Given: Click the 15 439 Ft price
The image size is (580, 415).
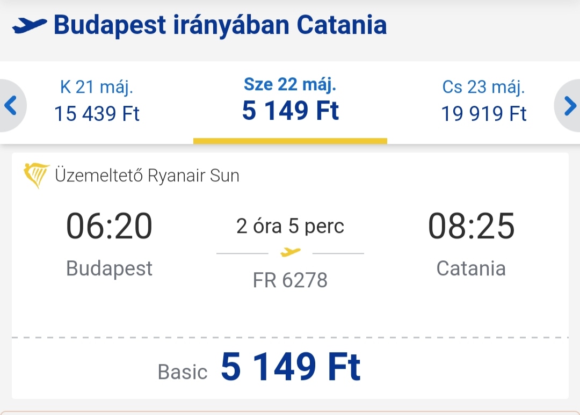Looking at the screenshot, I should 97,114.
